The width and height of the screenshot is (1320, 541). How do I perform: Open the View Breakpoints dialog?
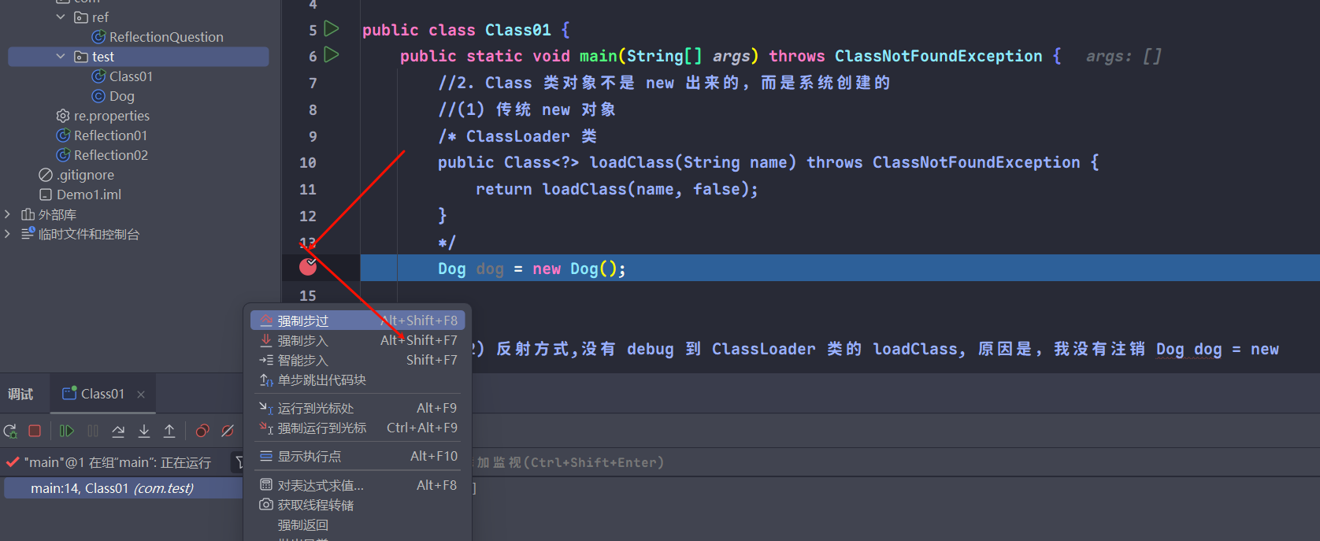tap(202, 431)
